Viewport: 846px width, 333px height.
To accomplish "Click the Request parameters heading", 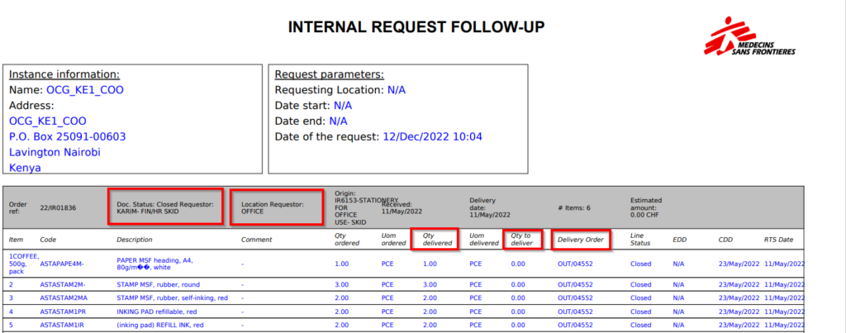I will click(329, 74).
